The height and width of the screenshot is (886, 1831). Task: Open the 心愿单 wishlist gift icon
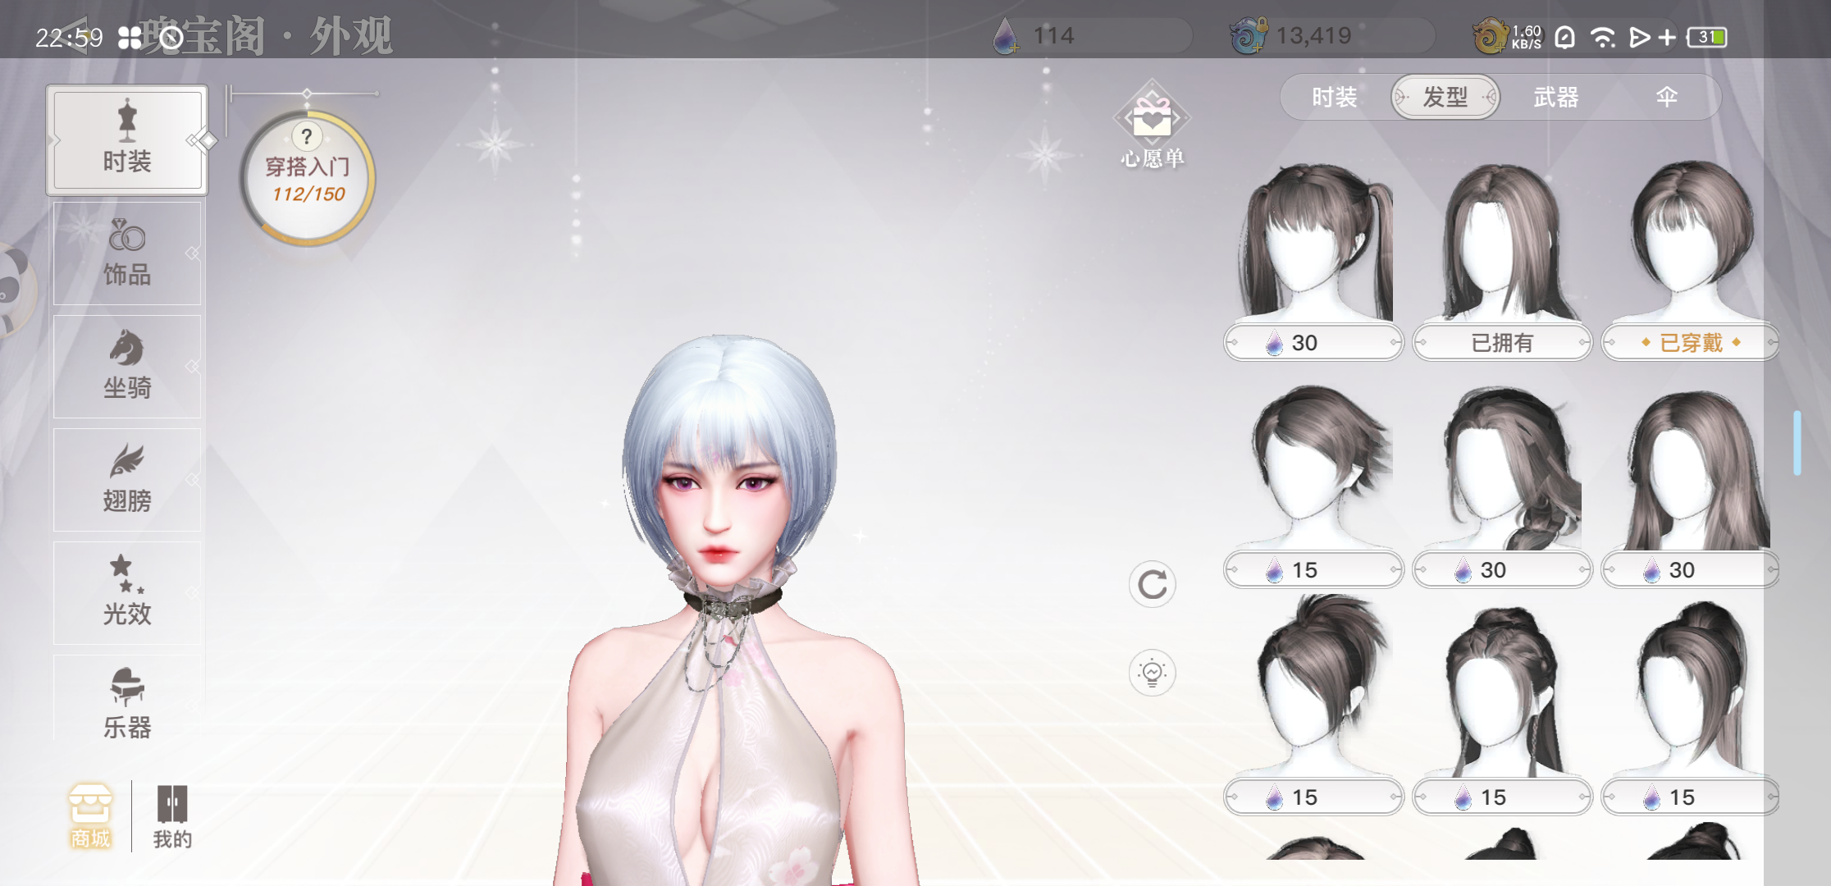pos(1153,125)
